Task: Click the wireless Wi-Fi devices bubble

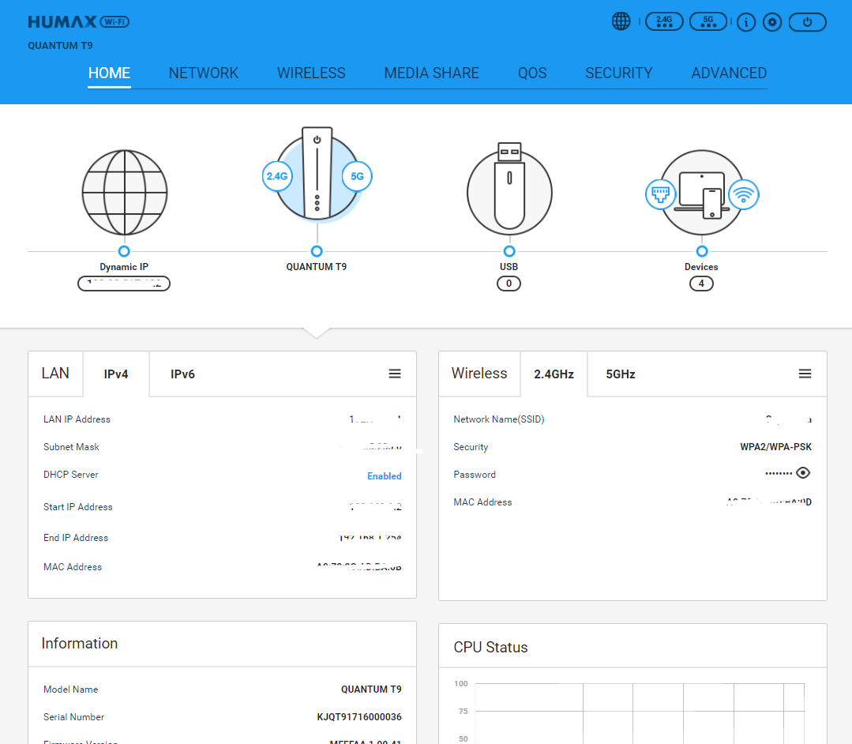Action: coord(743,194)
